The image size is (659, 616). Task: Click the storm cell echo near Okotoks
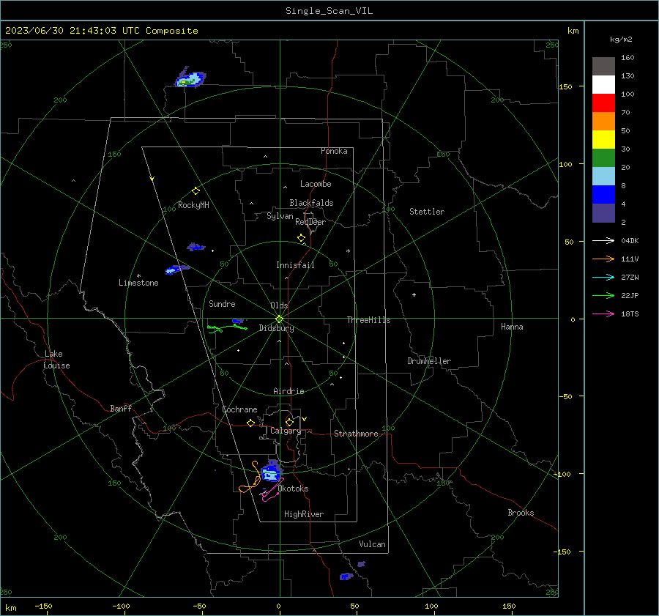(271, 471)
